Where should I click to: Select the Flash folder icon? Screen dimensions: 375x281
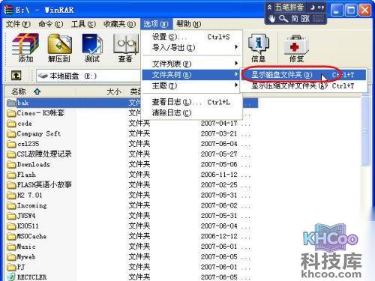[11, 175]
